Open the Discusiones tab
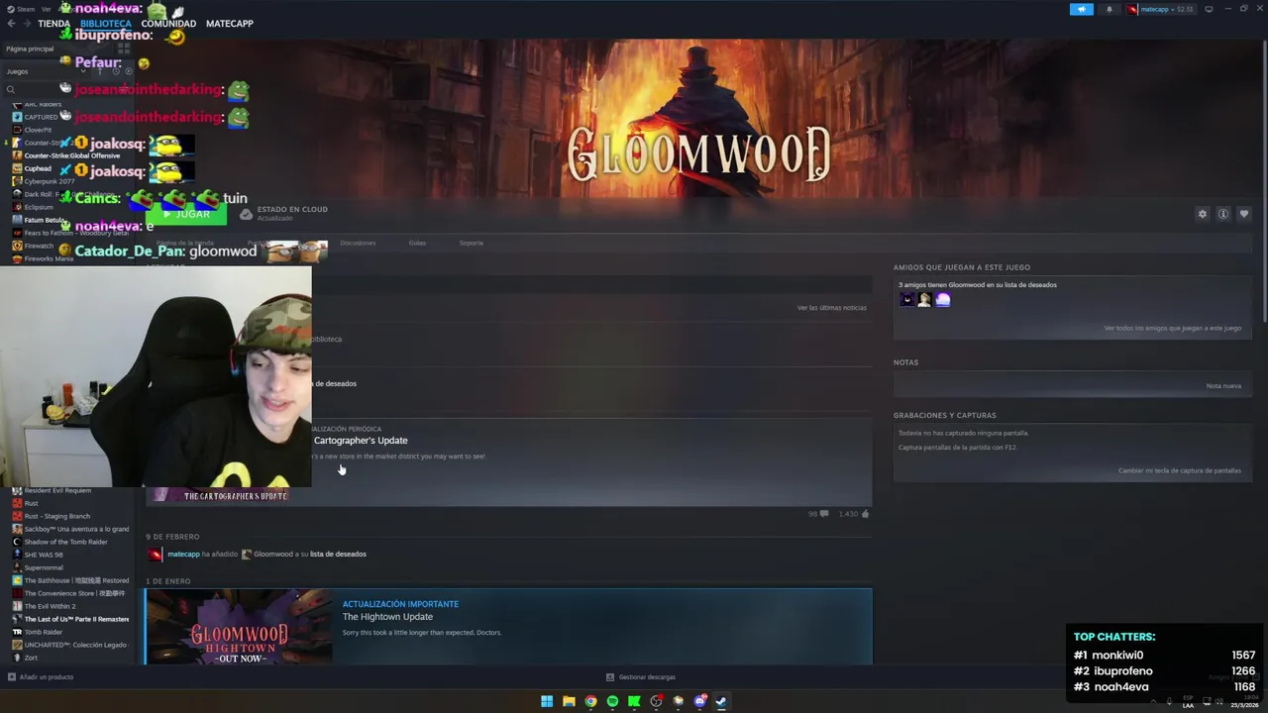This screenshot has width=1268, height=713. [358, 243]
